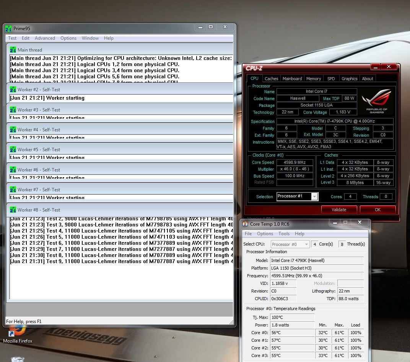
Task: Click the Worker #6 Self-Test icon
Action: tap(13, 170)
